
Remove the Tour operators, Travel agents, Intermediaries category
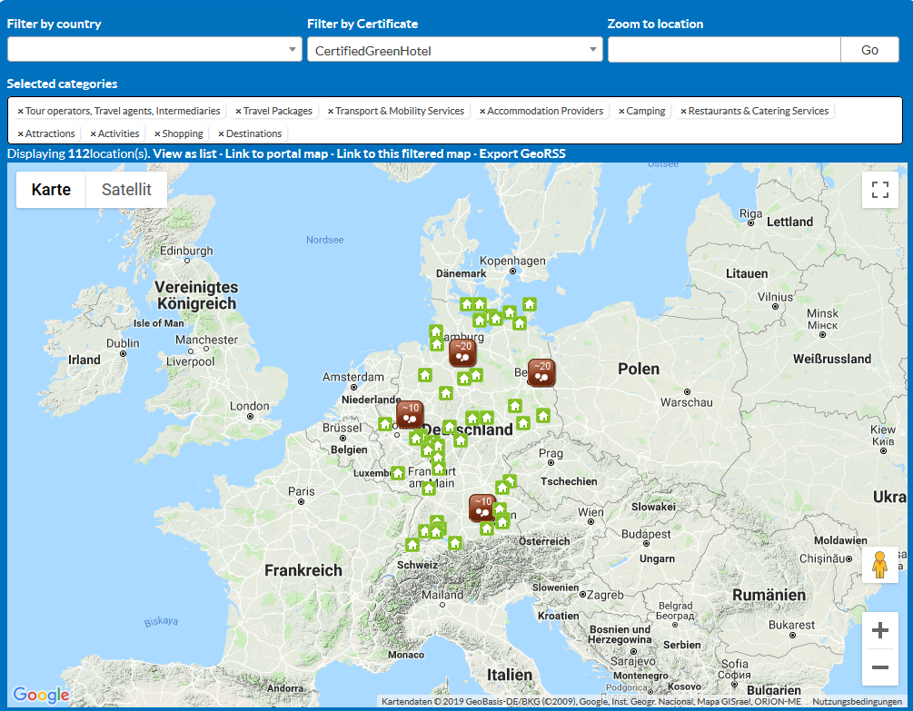pyautogui.click(x=20, y=111)
